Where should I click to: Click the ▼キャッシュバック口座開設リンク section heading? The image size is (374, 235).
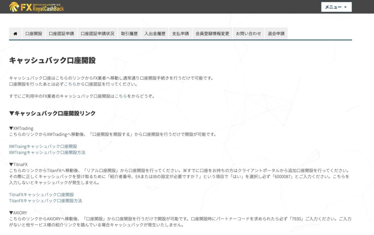click(52, 113)
